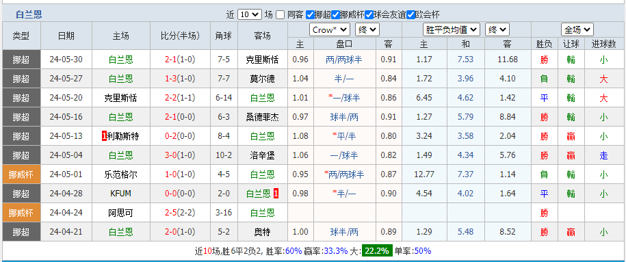Click home team KFUM
Screen dimensions: 626x262
click(120, 194)
